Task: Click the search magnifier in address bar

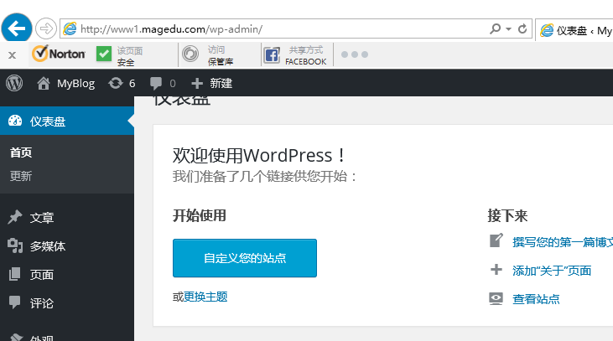Action: coord(495,28)
